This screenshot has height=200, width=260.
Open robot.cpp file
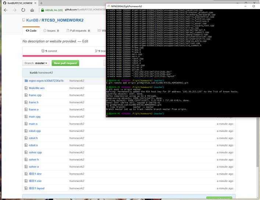(35, 131)
